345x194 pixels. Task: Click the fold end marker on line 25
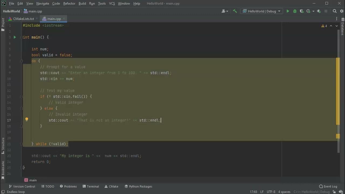(21, 168)
